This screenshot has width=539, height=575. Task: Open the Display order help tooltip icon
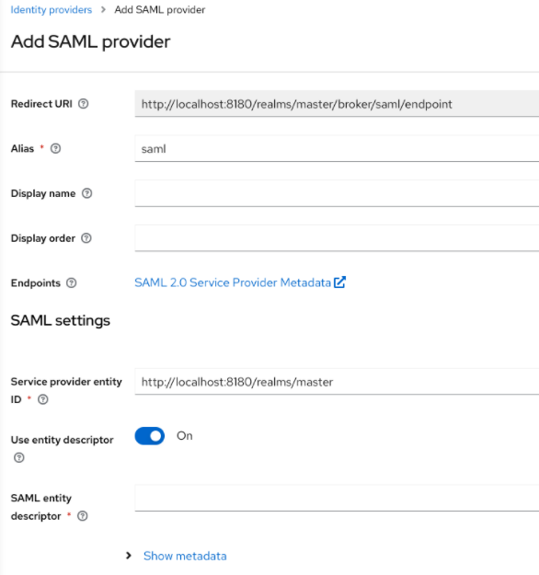[x=86, y=238]
